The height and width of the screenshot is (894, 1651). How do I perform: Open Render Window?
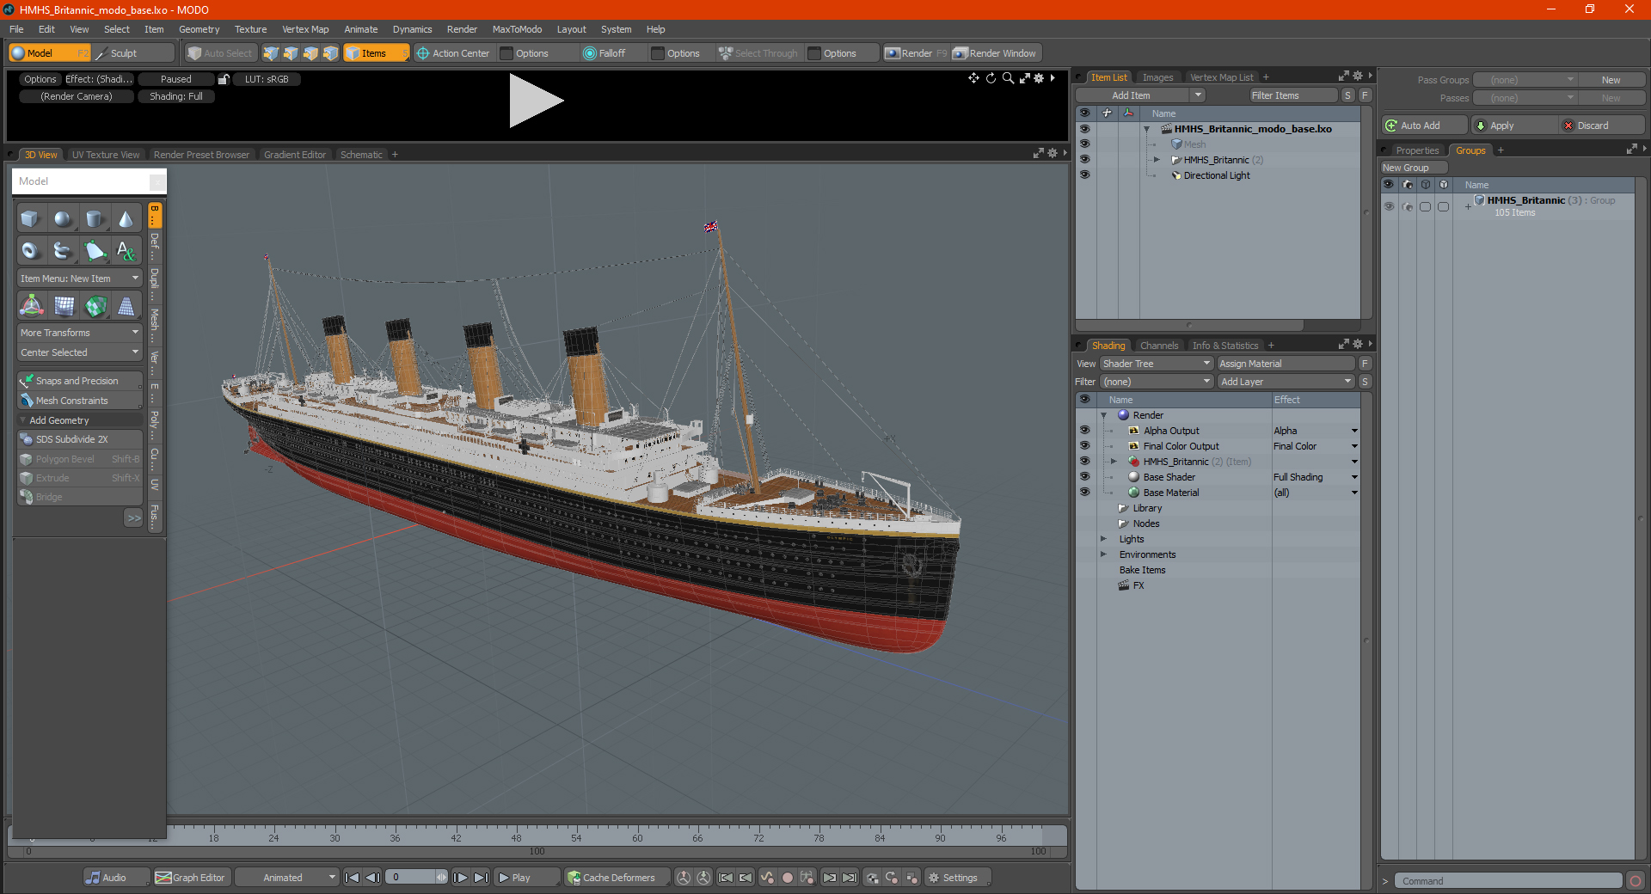(x=996, y=53)
